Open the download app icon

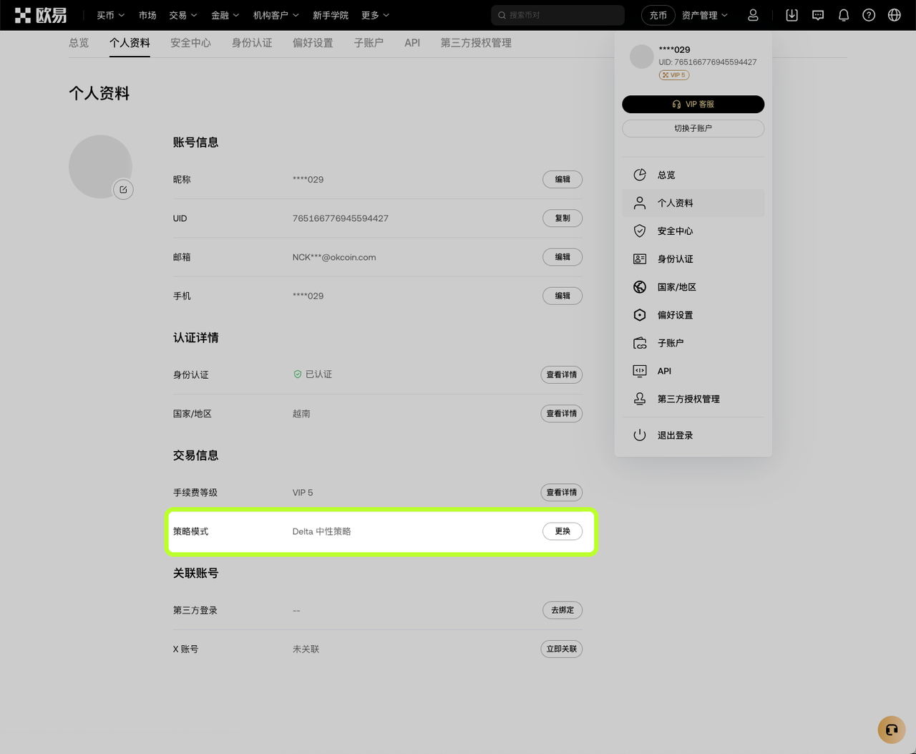pyautogui.click(x=791, y=15)
